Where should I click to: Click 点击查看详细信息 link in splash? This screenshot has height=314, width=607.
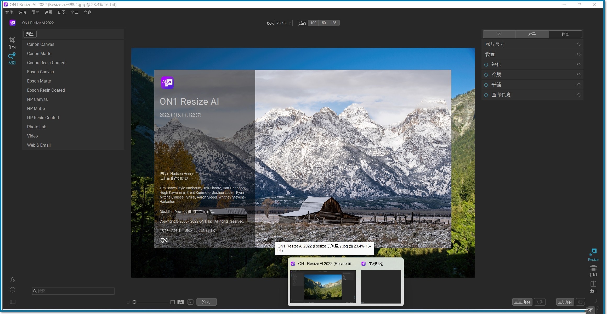[x=176, y=179]
